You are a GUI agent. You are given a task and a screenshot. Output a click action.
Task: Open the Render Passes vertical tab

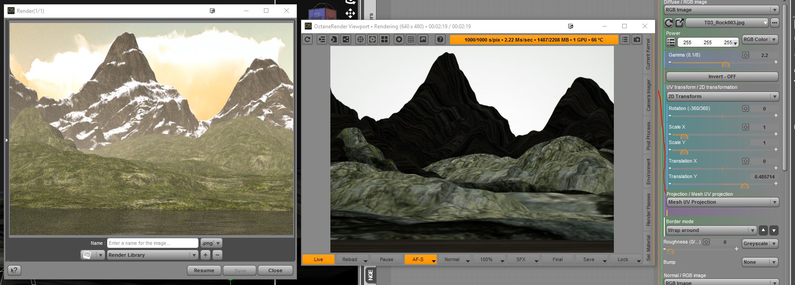[x=648, y=209]
